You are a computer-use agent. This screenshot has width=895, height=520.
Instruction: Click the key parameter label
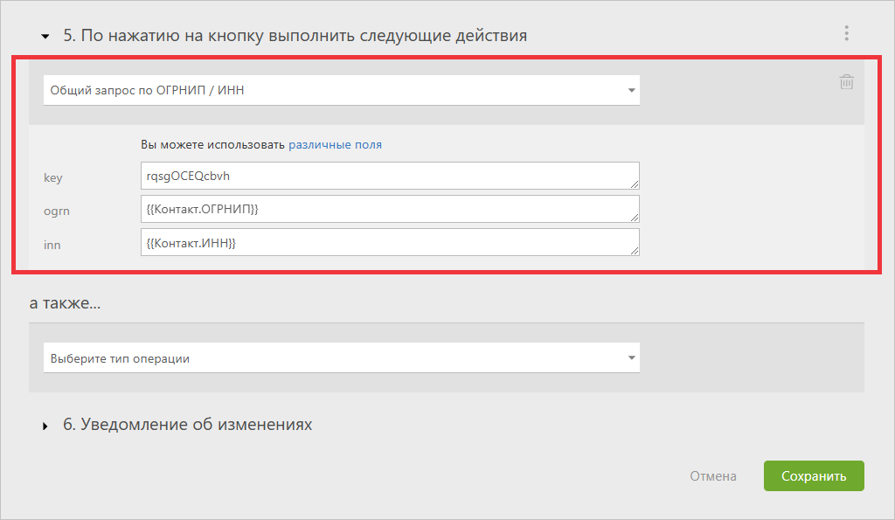[53, 177]
